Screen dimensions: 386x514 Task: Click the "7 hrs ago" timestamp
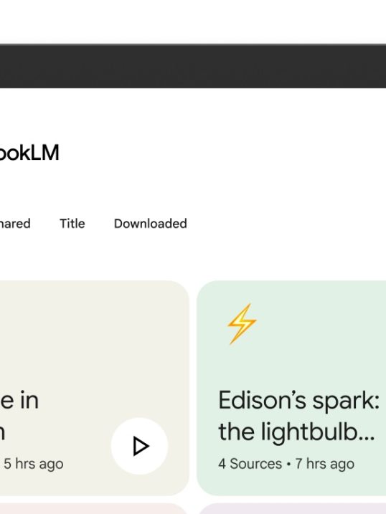pyautogui.click(x=325, y=464)
